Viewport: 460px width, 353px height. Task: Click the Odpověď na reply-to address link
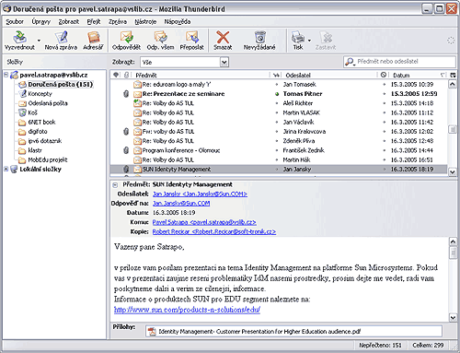[181, 204]
